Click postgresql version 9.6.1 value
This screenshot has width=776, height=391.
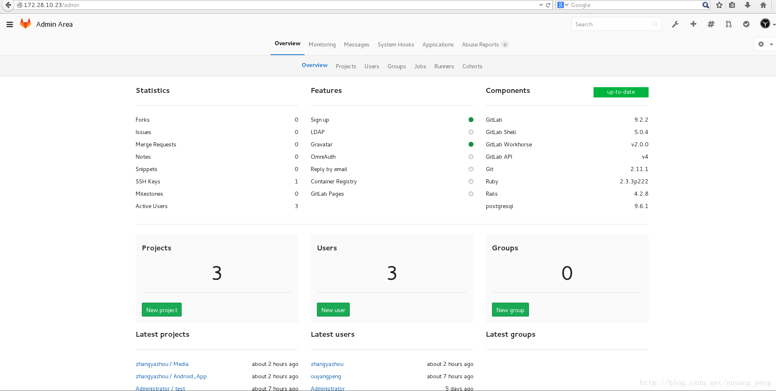tap(641, 206)
